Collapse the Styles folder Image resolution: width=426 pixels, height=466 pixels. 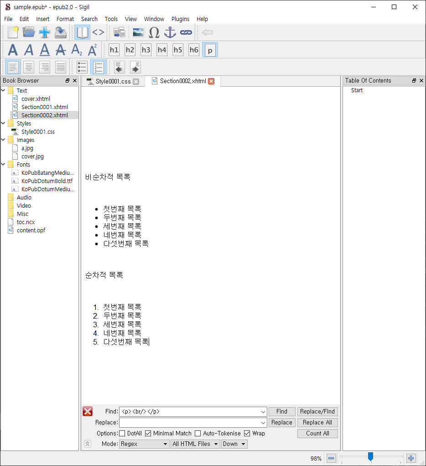3,123
